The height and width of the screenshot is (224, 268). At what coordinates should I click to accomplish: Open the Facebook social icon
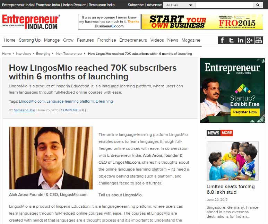tap(222, 40)
